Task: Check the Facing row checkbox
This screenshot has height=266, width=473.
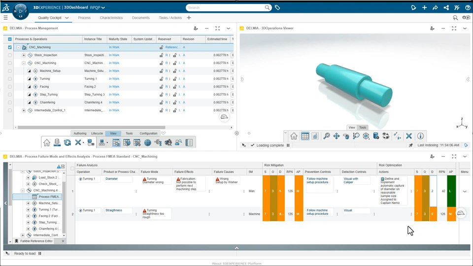Action: (10, 87)
